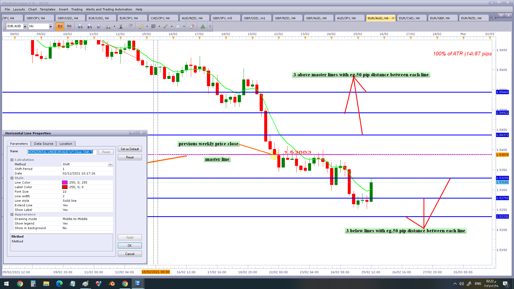Screen dimensions: 514x289
Task: Select the ruler measurement tool
Action: click(141, 26)
